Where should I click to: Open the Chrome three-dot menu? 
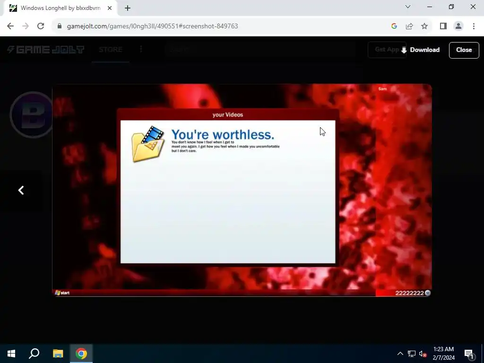point(474,26)
